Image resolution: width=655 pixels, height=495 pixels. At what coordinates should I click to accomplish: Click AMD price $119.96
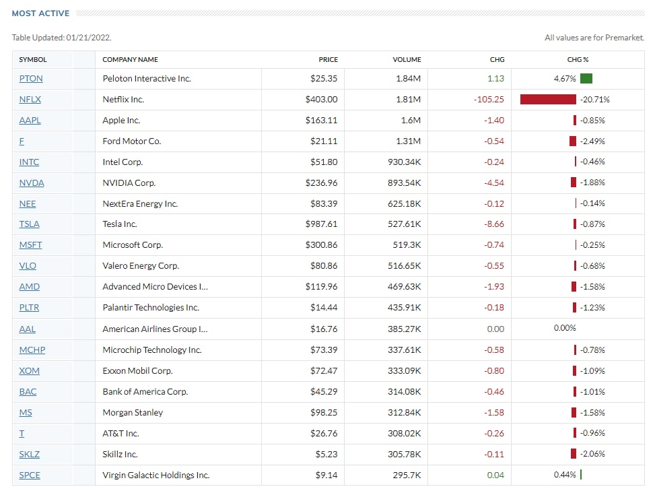click(321, 287)
